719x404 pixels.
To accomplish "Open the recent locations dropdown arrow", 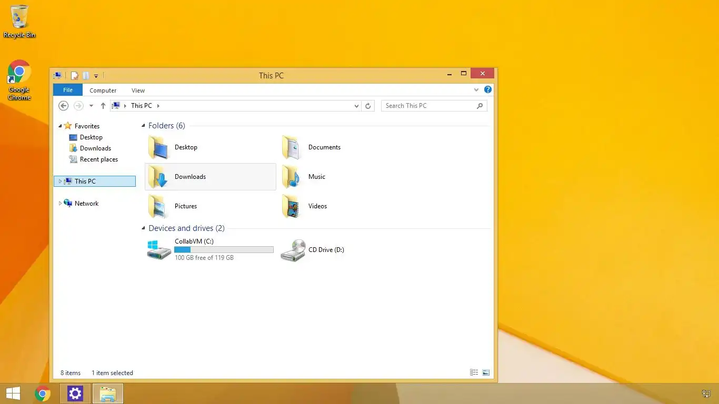I will [x=91, y=106].
